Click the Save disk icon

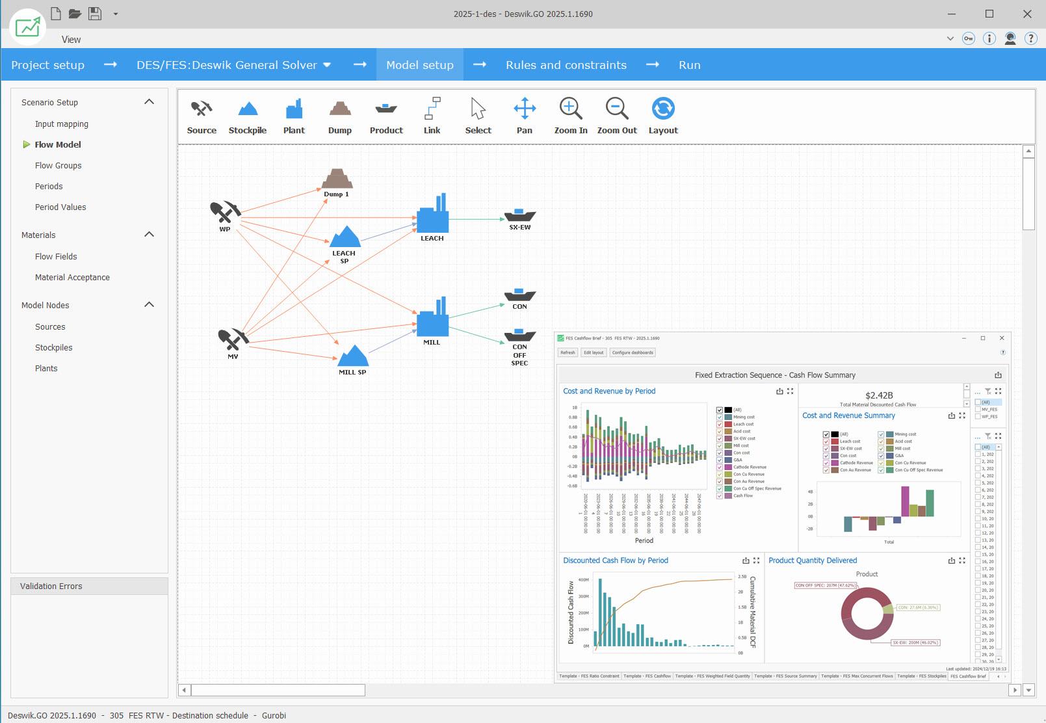click(95, 13)
